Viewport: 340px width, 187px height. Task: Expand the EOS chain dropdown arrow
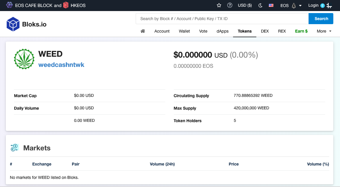pyautogui.click(x=300, y=6)
